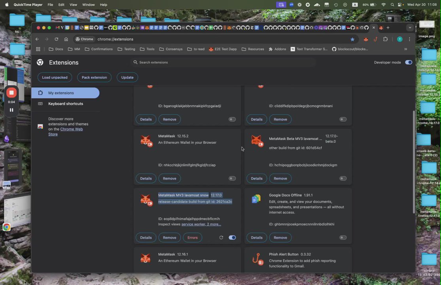Select Keyboard shortcuts in sidebar
This screenshot has width=441, height=285.
pyautogui.click(x=65, y=104)
